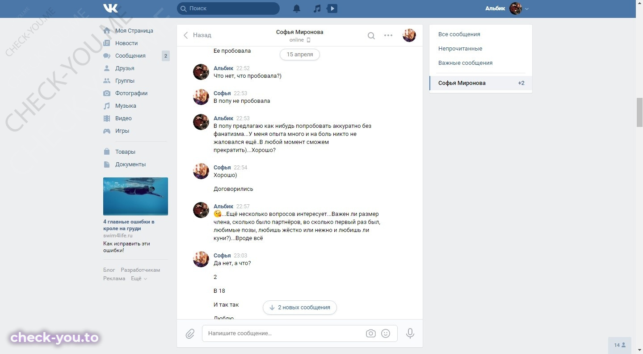Open Документы in the sidebar
The image size is (643, 354).
(x=130, y=164)
